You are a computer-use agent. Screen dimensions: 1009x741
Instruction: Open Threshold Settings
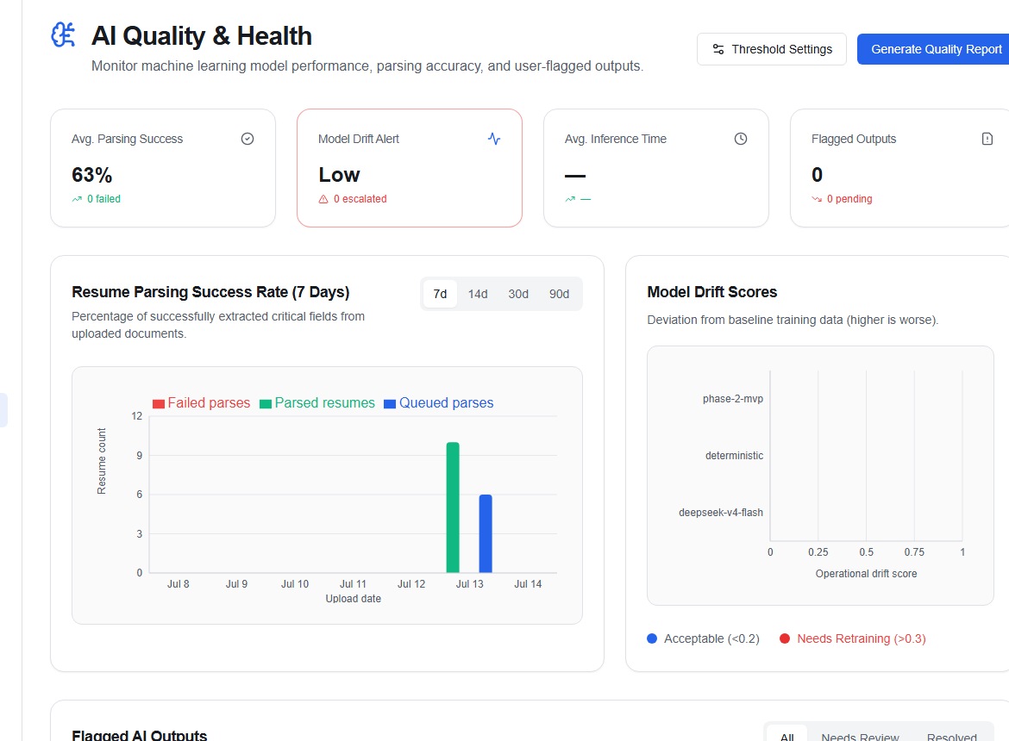[772, 49]
